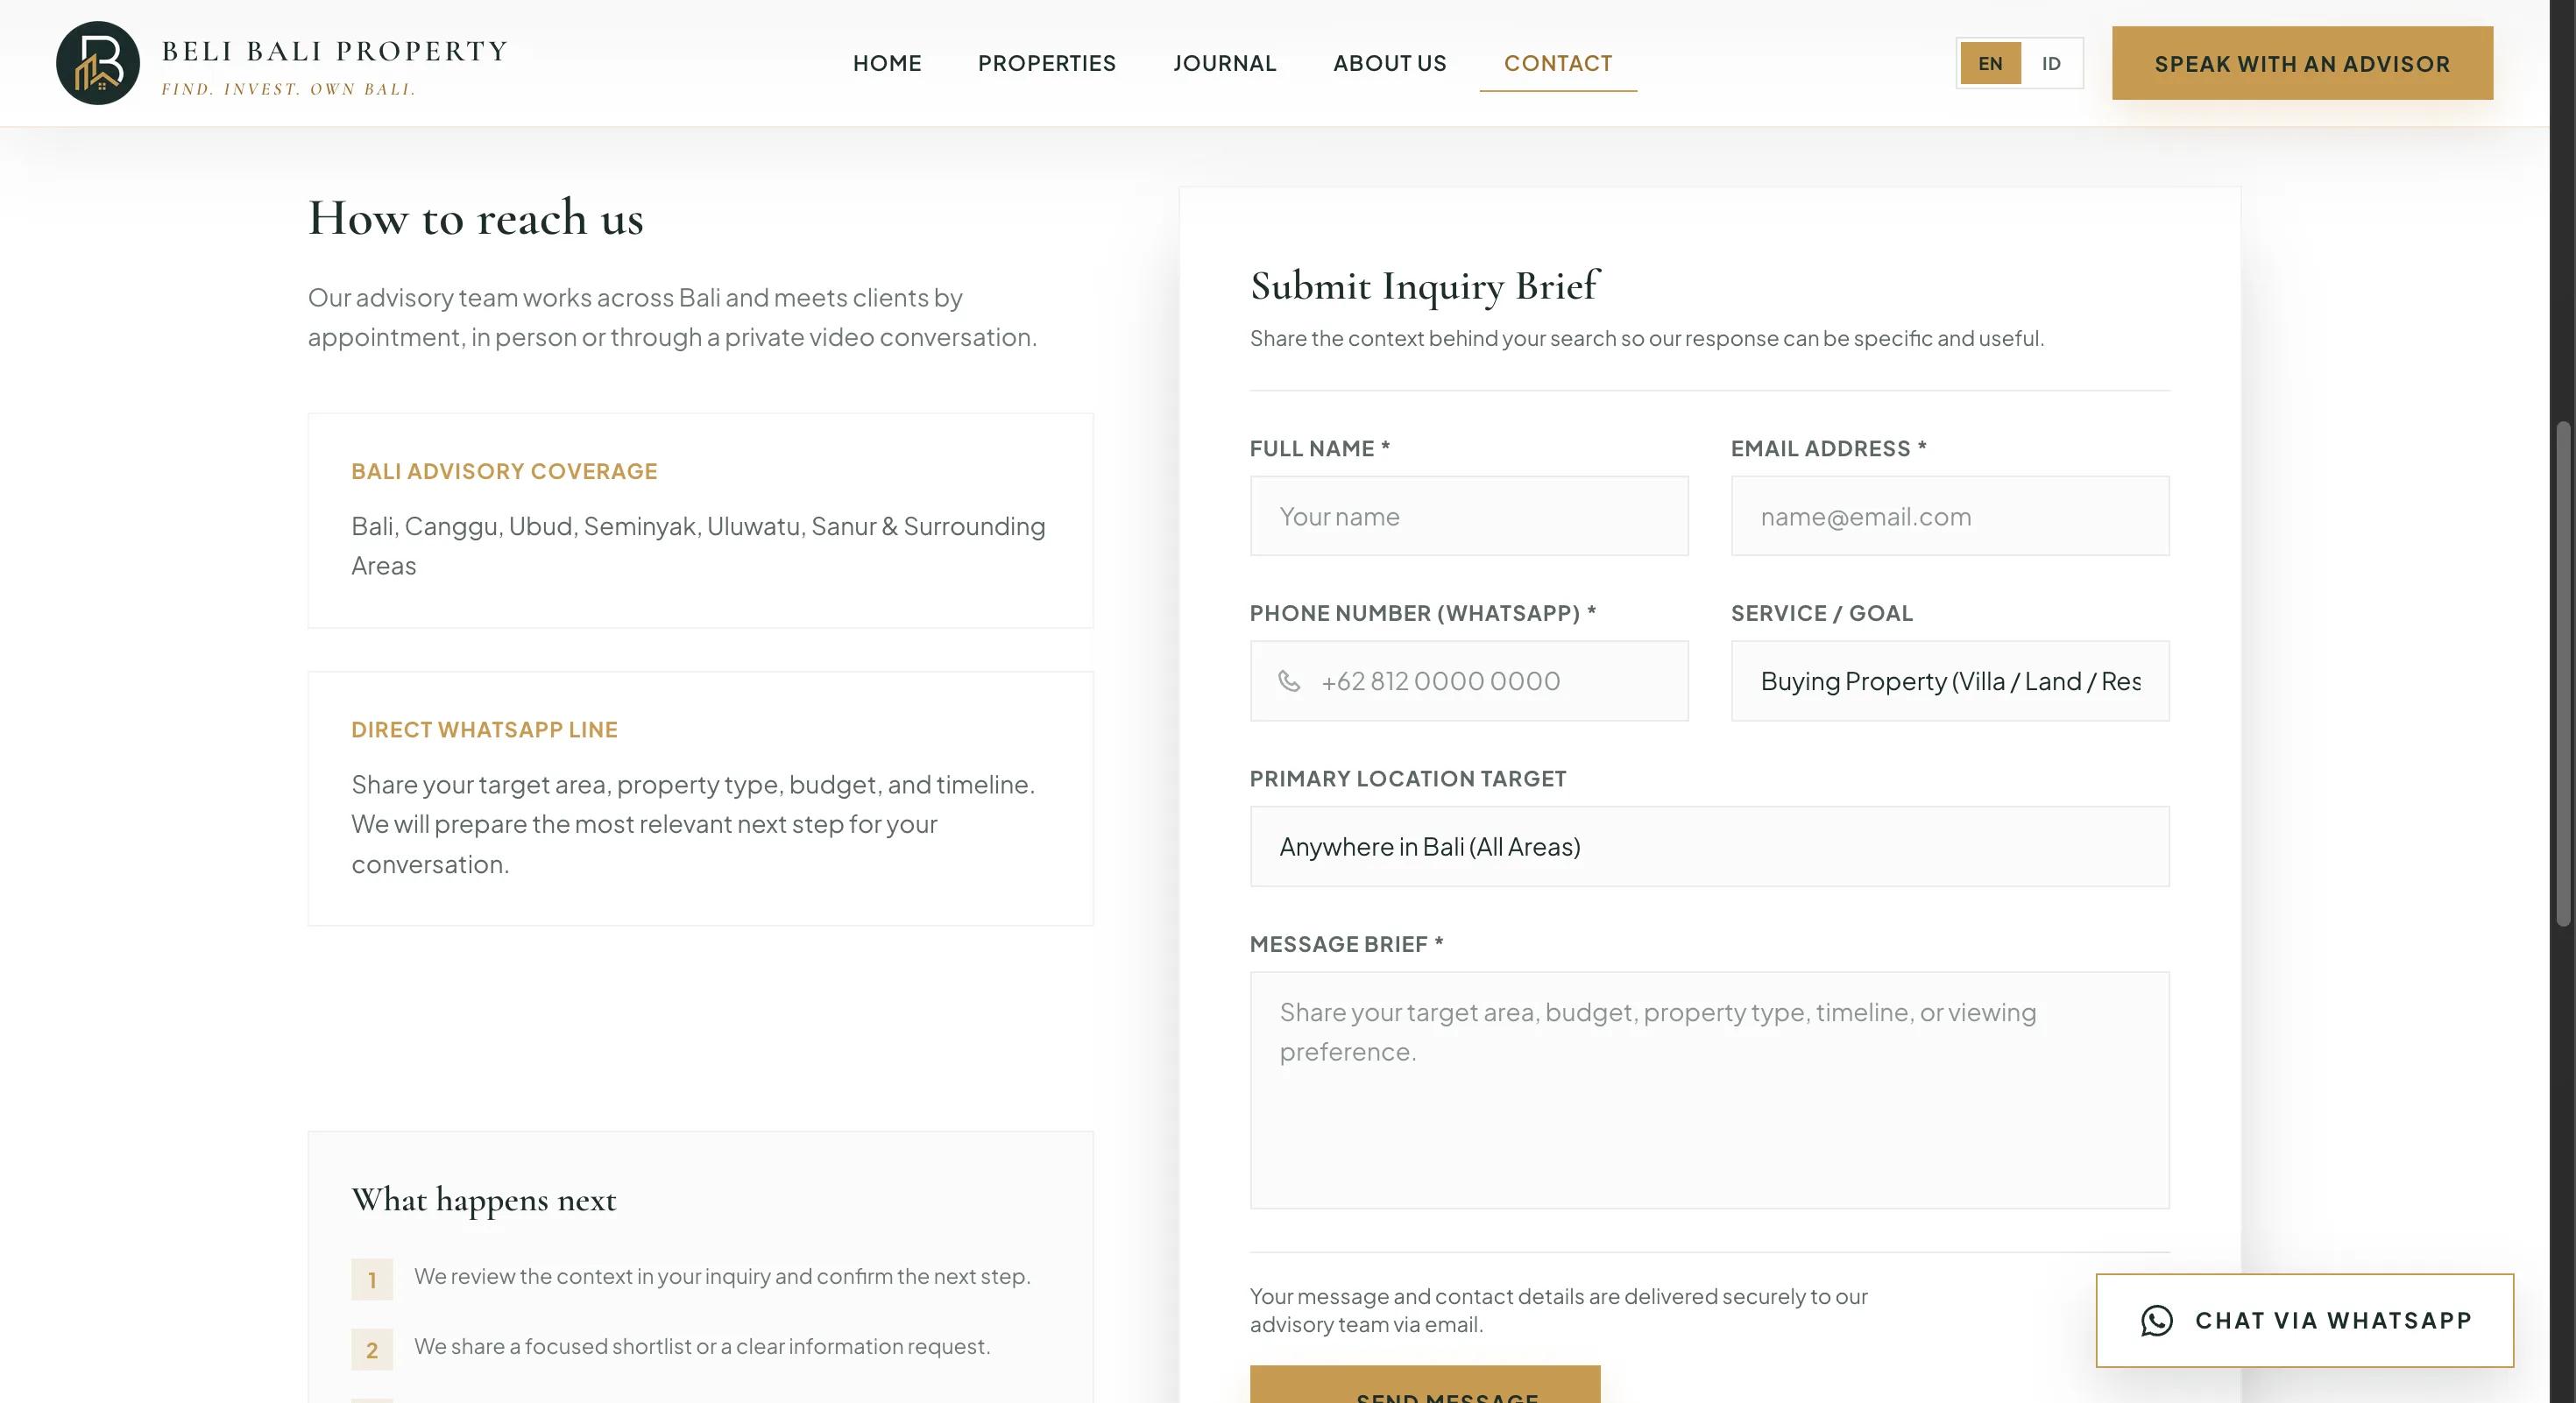Open the Primary Location Target dropdown
Image resolution: width=2576 pixels, height=1403 pixels.
[1709, 846]
